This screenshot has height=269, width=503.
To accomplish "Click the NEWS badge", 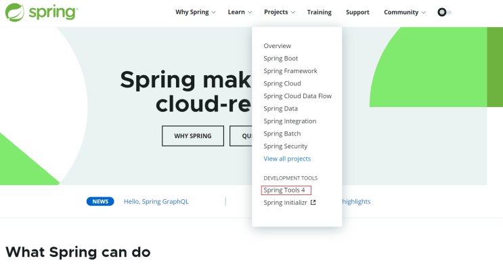I will pos(100,201).
